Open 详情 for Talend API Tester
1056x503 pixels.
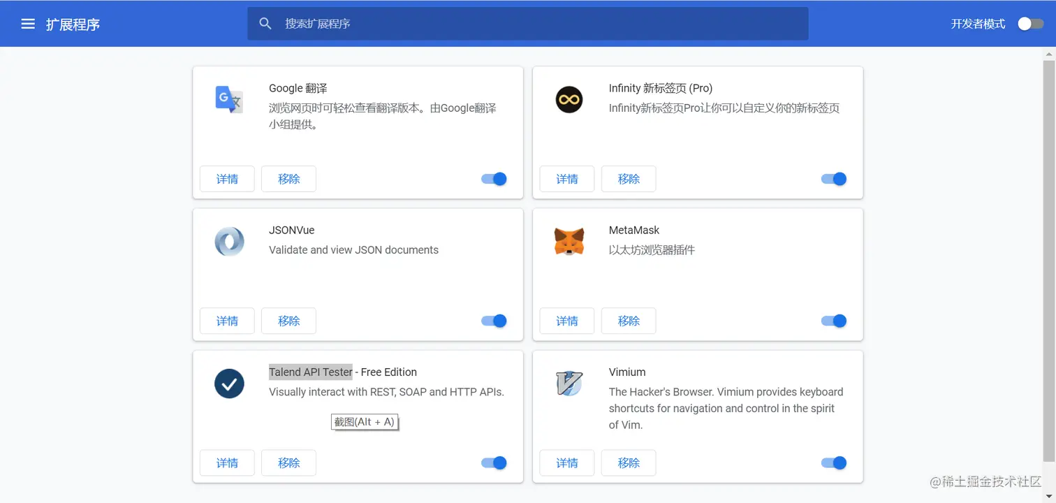coord(227,462)
